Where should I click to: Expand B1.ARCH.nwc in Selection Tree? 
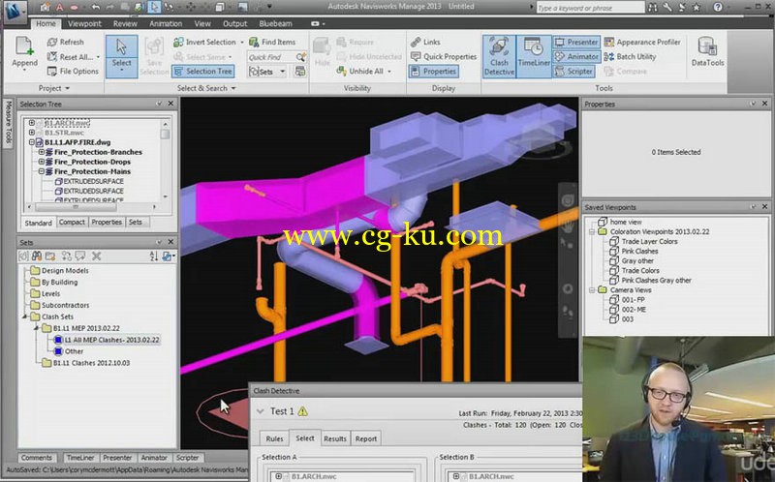click(32, 123)
